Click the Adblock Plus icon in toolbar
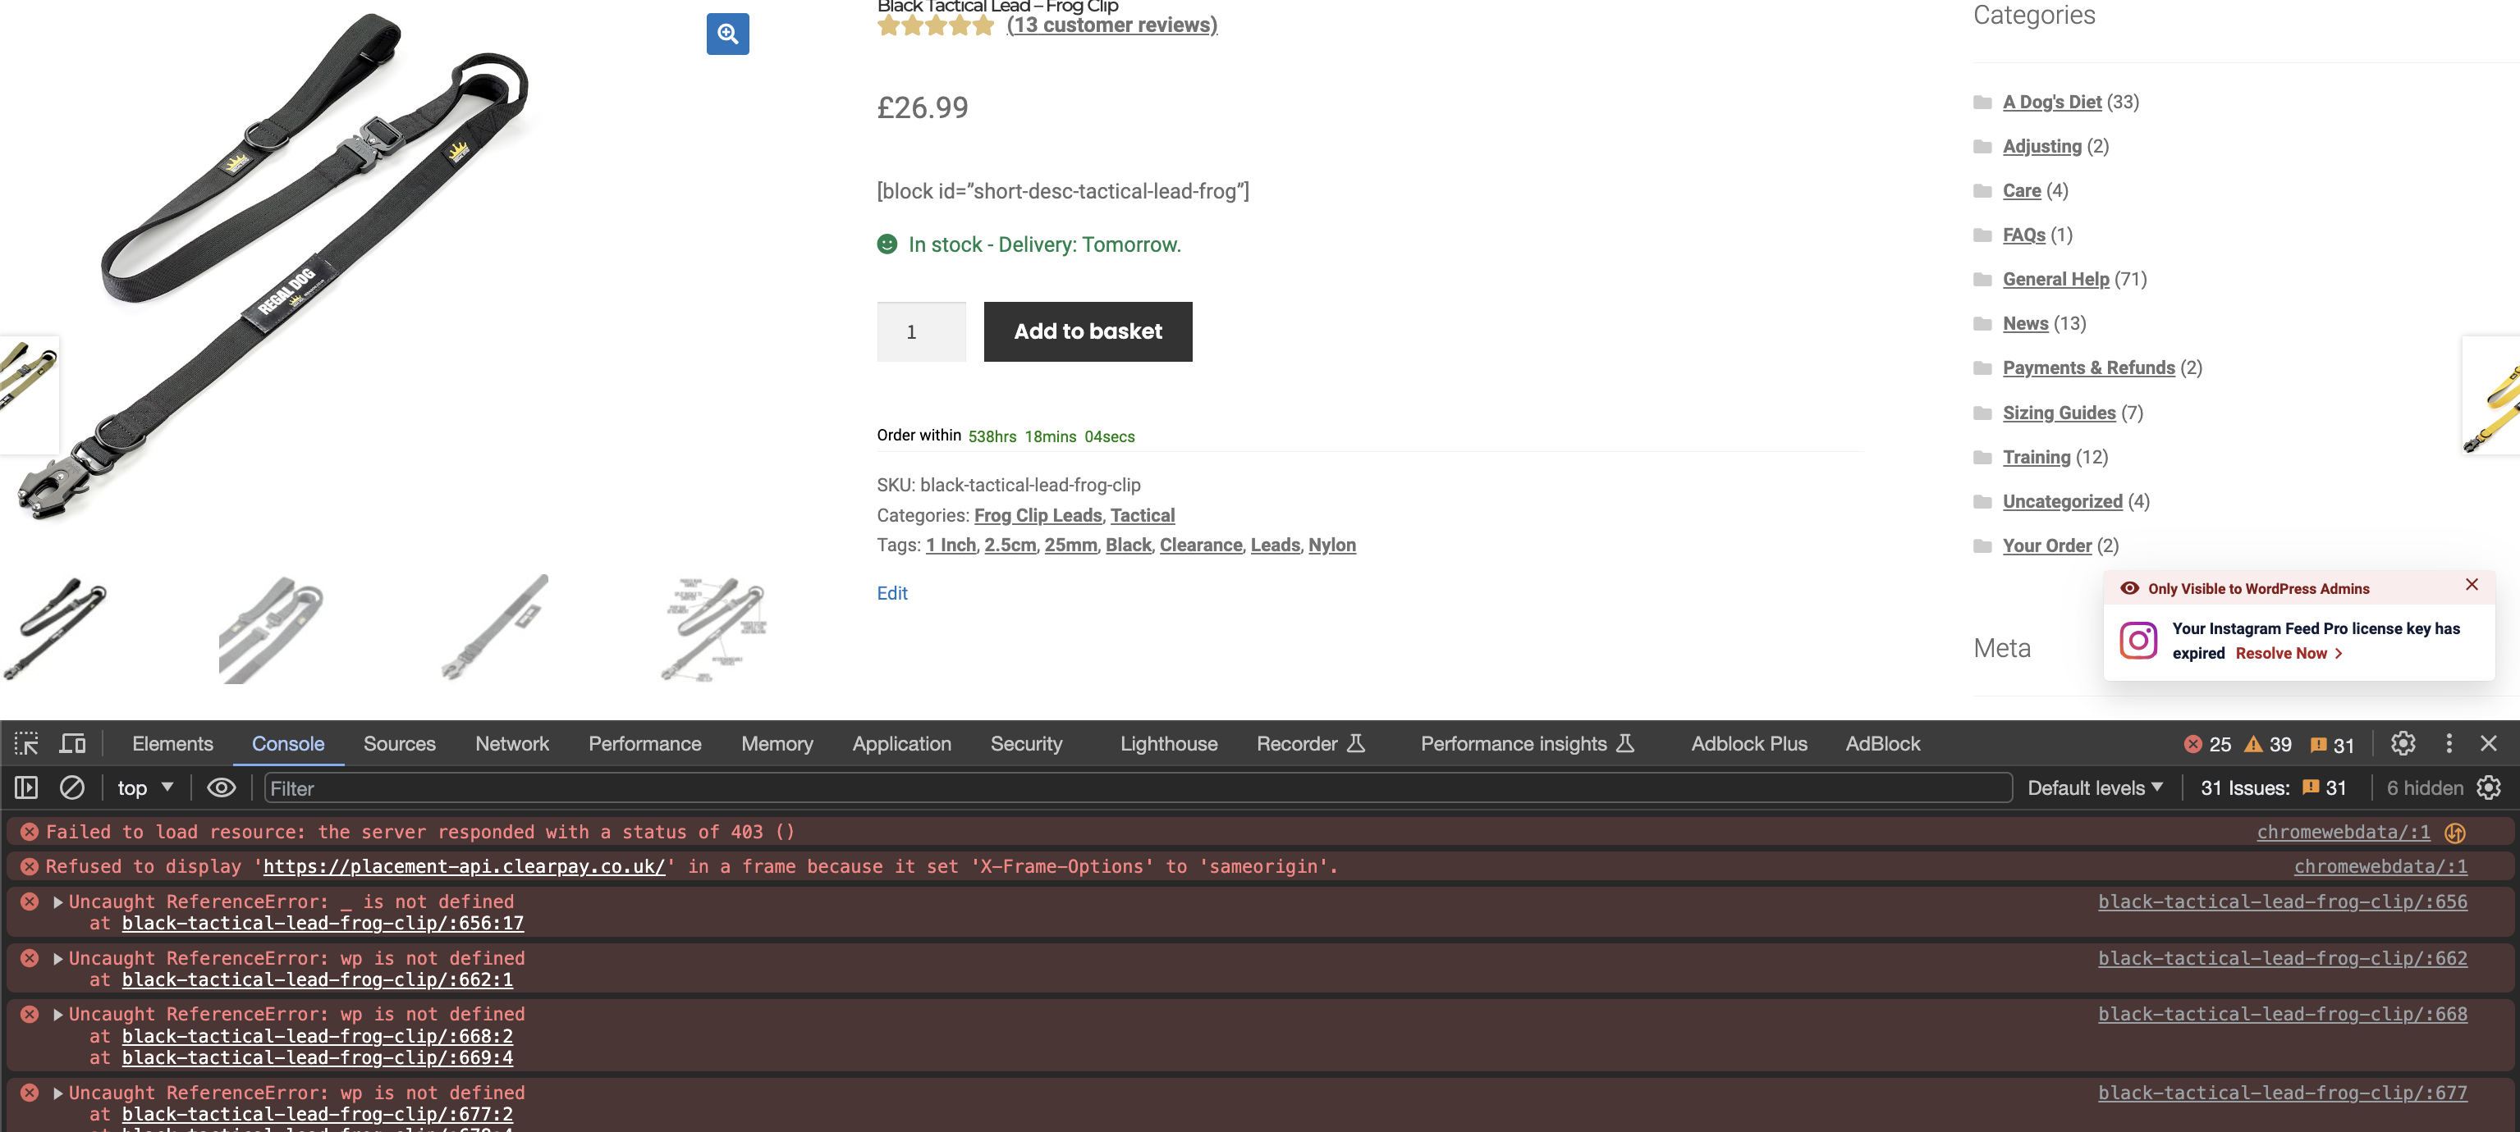 tap(1748, 742)
